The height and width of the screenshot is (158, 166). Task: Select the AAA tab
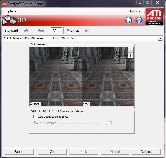pos(41,31)
